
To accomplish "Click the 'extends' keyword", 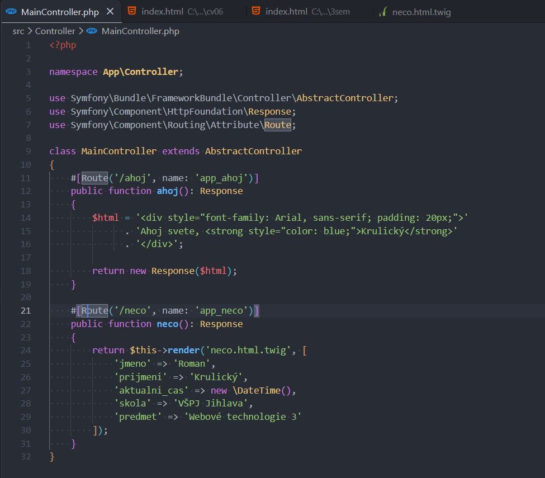I will tap(181, 151).
